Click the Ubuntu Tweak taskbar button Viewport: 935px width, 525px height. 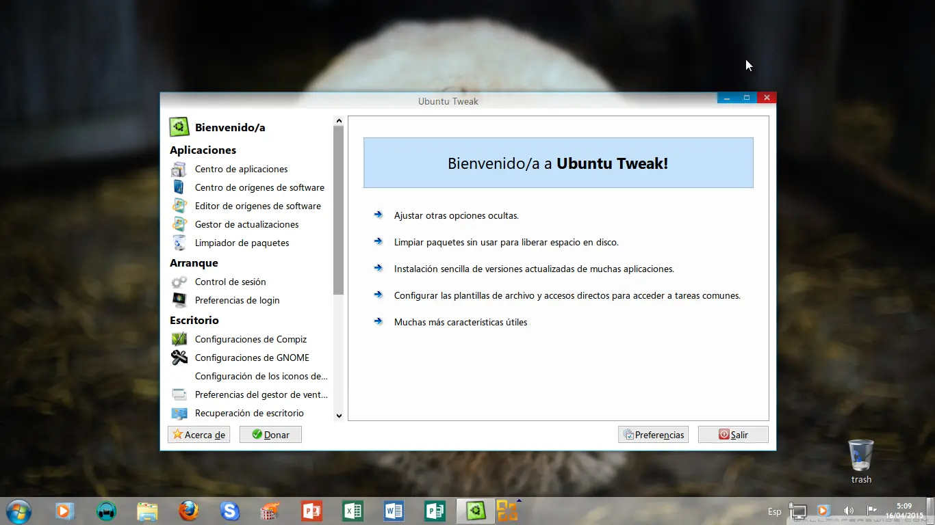(476, 511)
